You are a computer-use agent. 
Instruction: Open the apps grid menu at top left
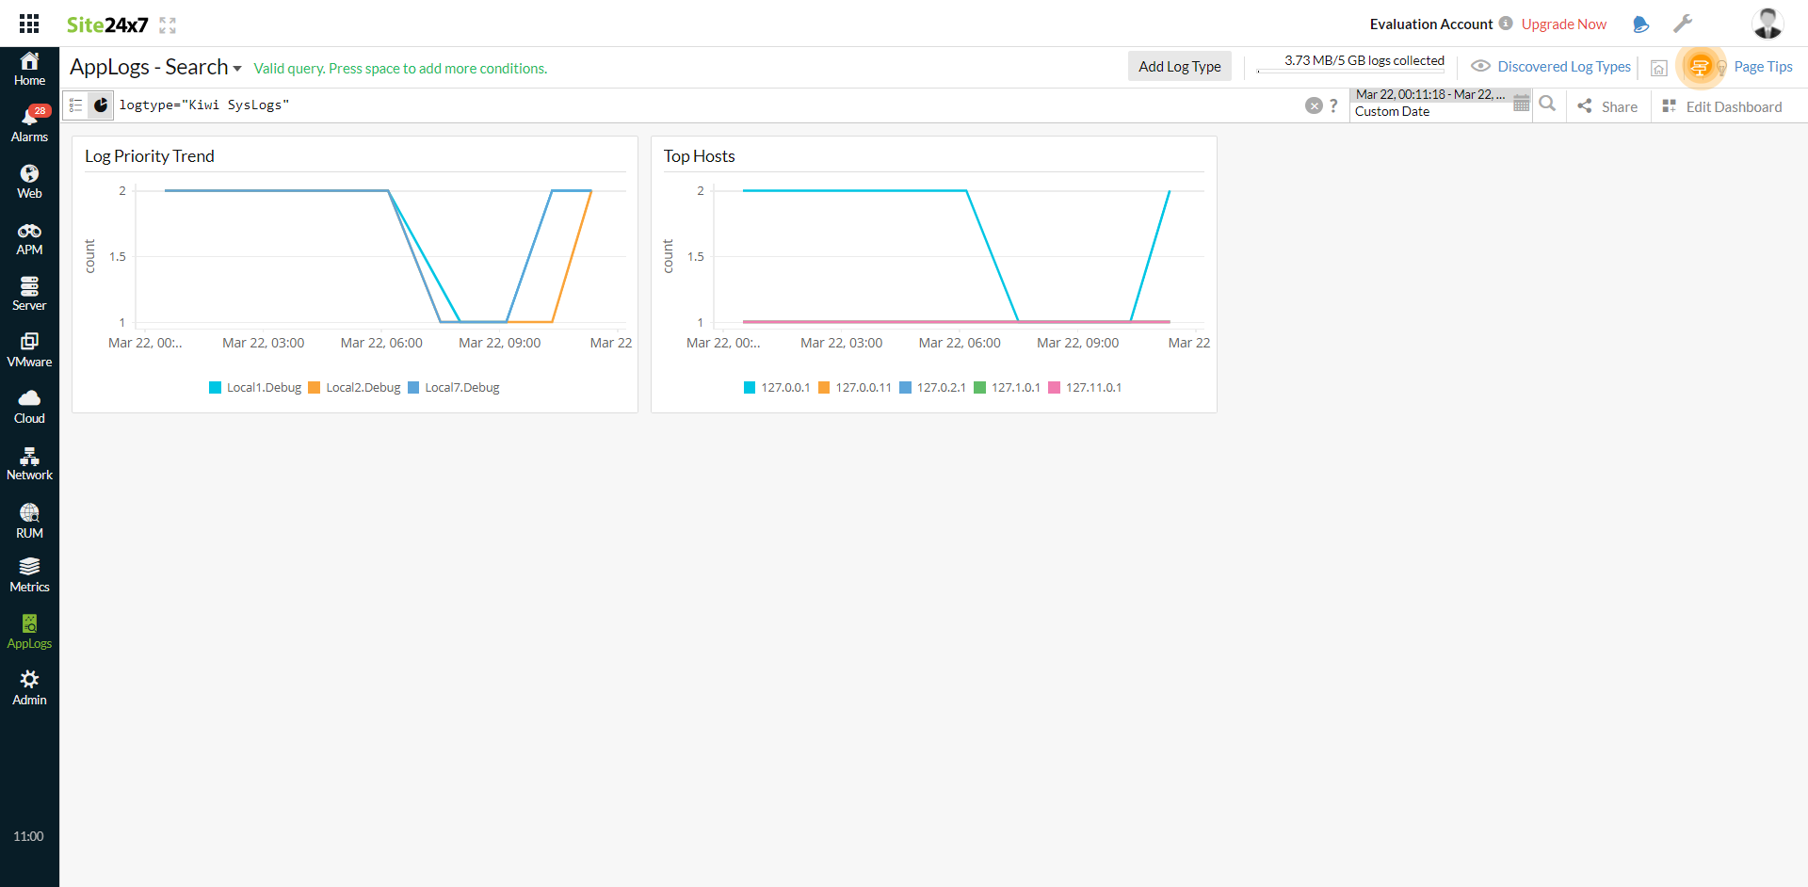tap(28, 23)
